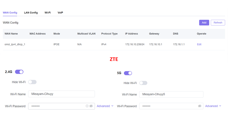Switch to the LAN Config tab
This screenshot has height=124, width=228.
31,13
